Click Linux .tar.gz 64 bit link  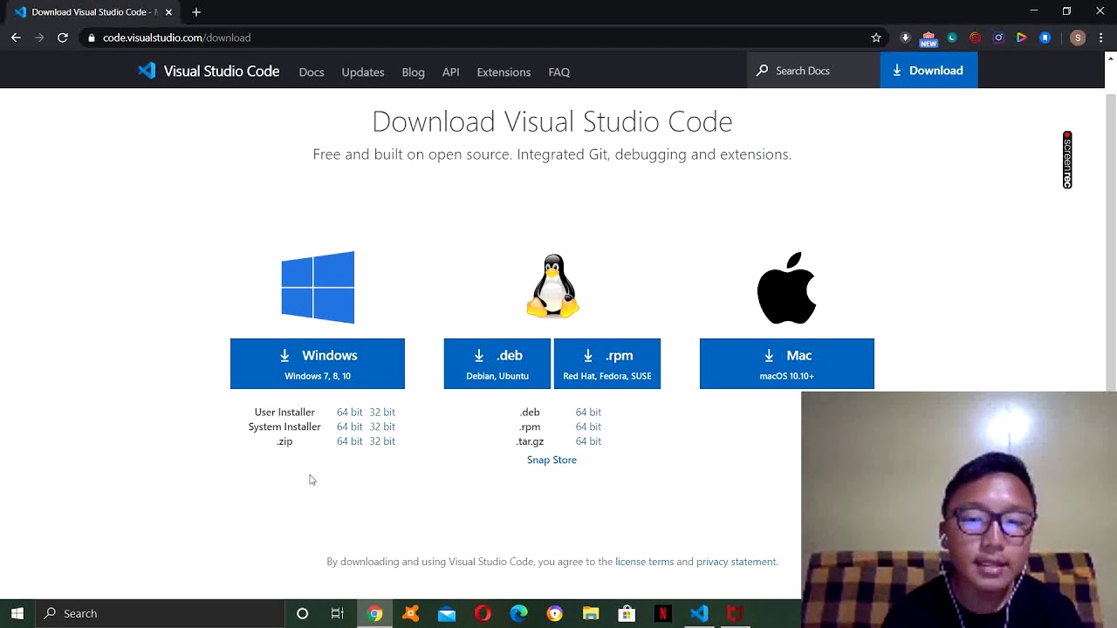tap(588, 441)
